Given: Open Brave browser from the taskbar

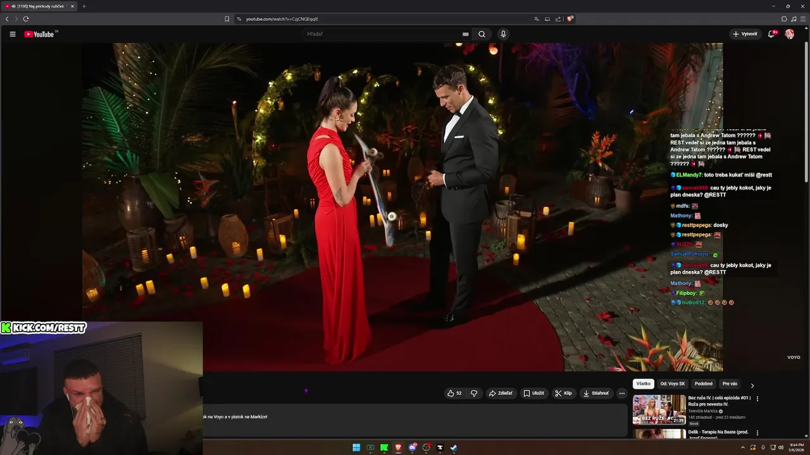Looking at the screenshot, I should [x=398, y=447].
